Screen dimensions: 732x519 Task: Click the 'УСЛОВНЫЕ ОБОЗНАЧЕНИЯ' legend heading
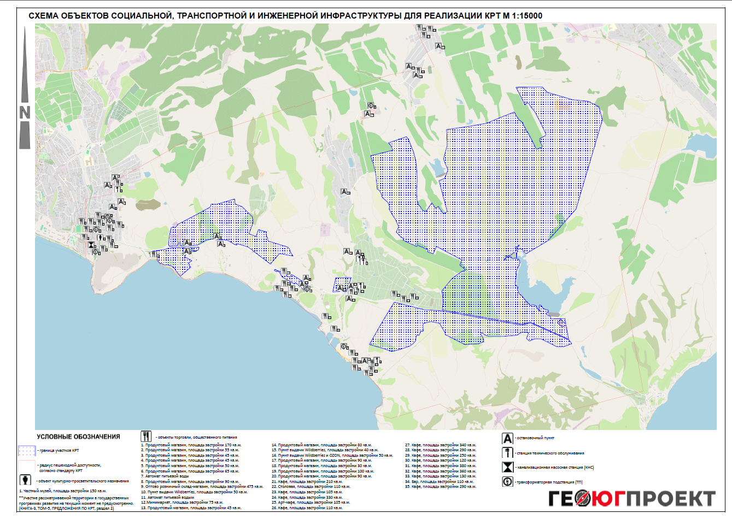(x=78, y=437)
